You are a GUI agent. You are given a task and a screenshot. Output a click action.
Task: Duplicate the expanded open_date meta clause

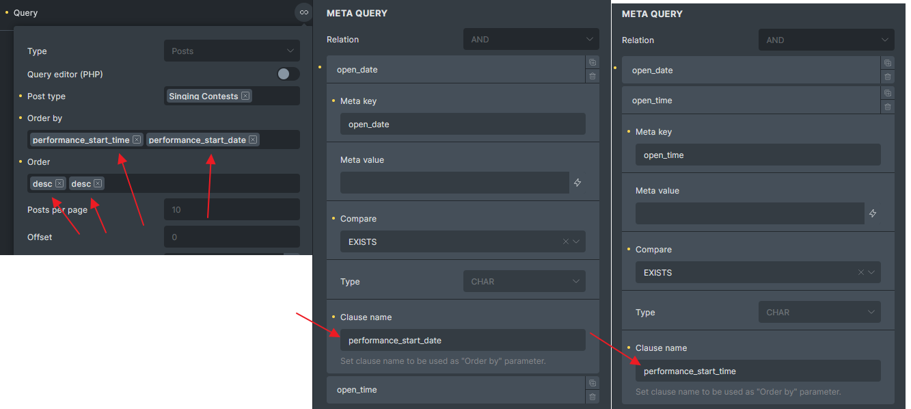(x=593, y=62)
